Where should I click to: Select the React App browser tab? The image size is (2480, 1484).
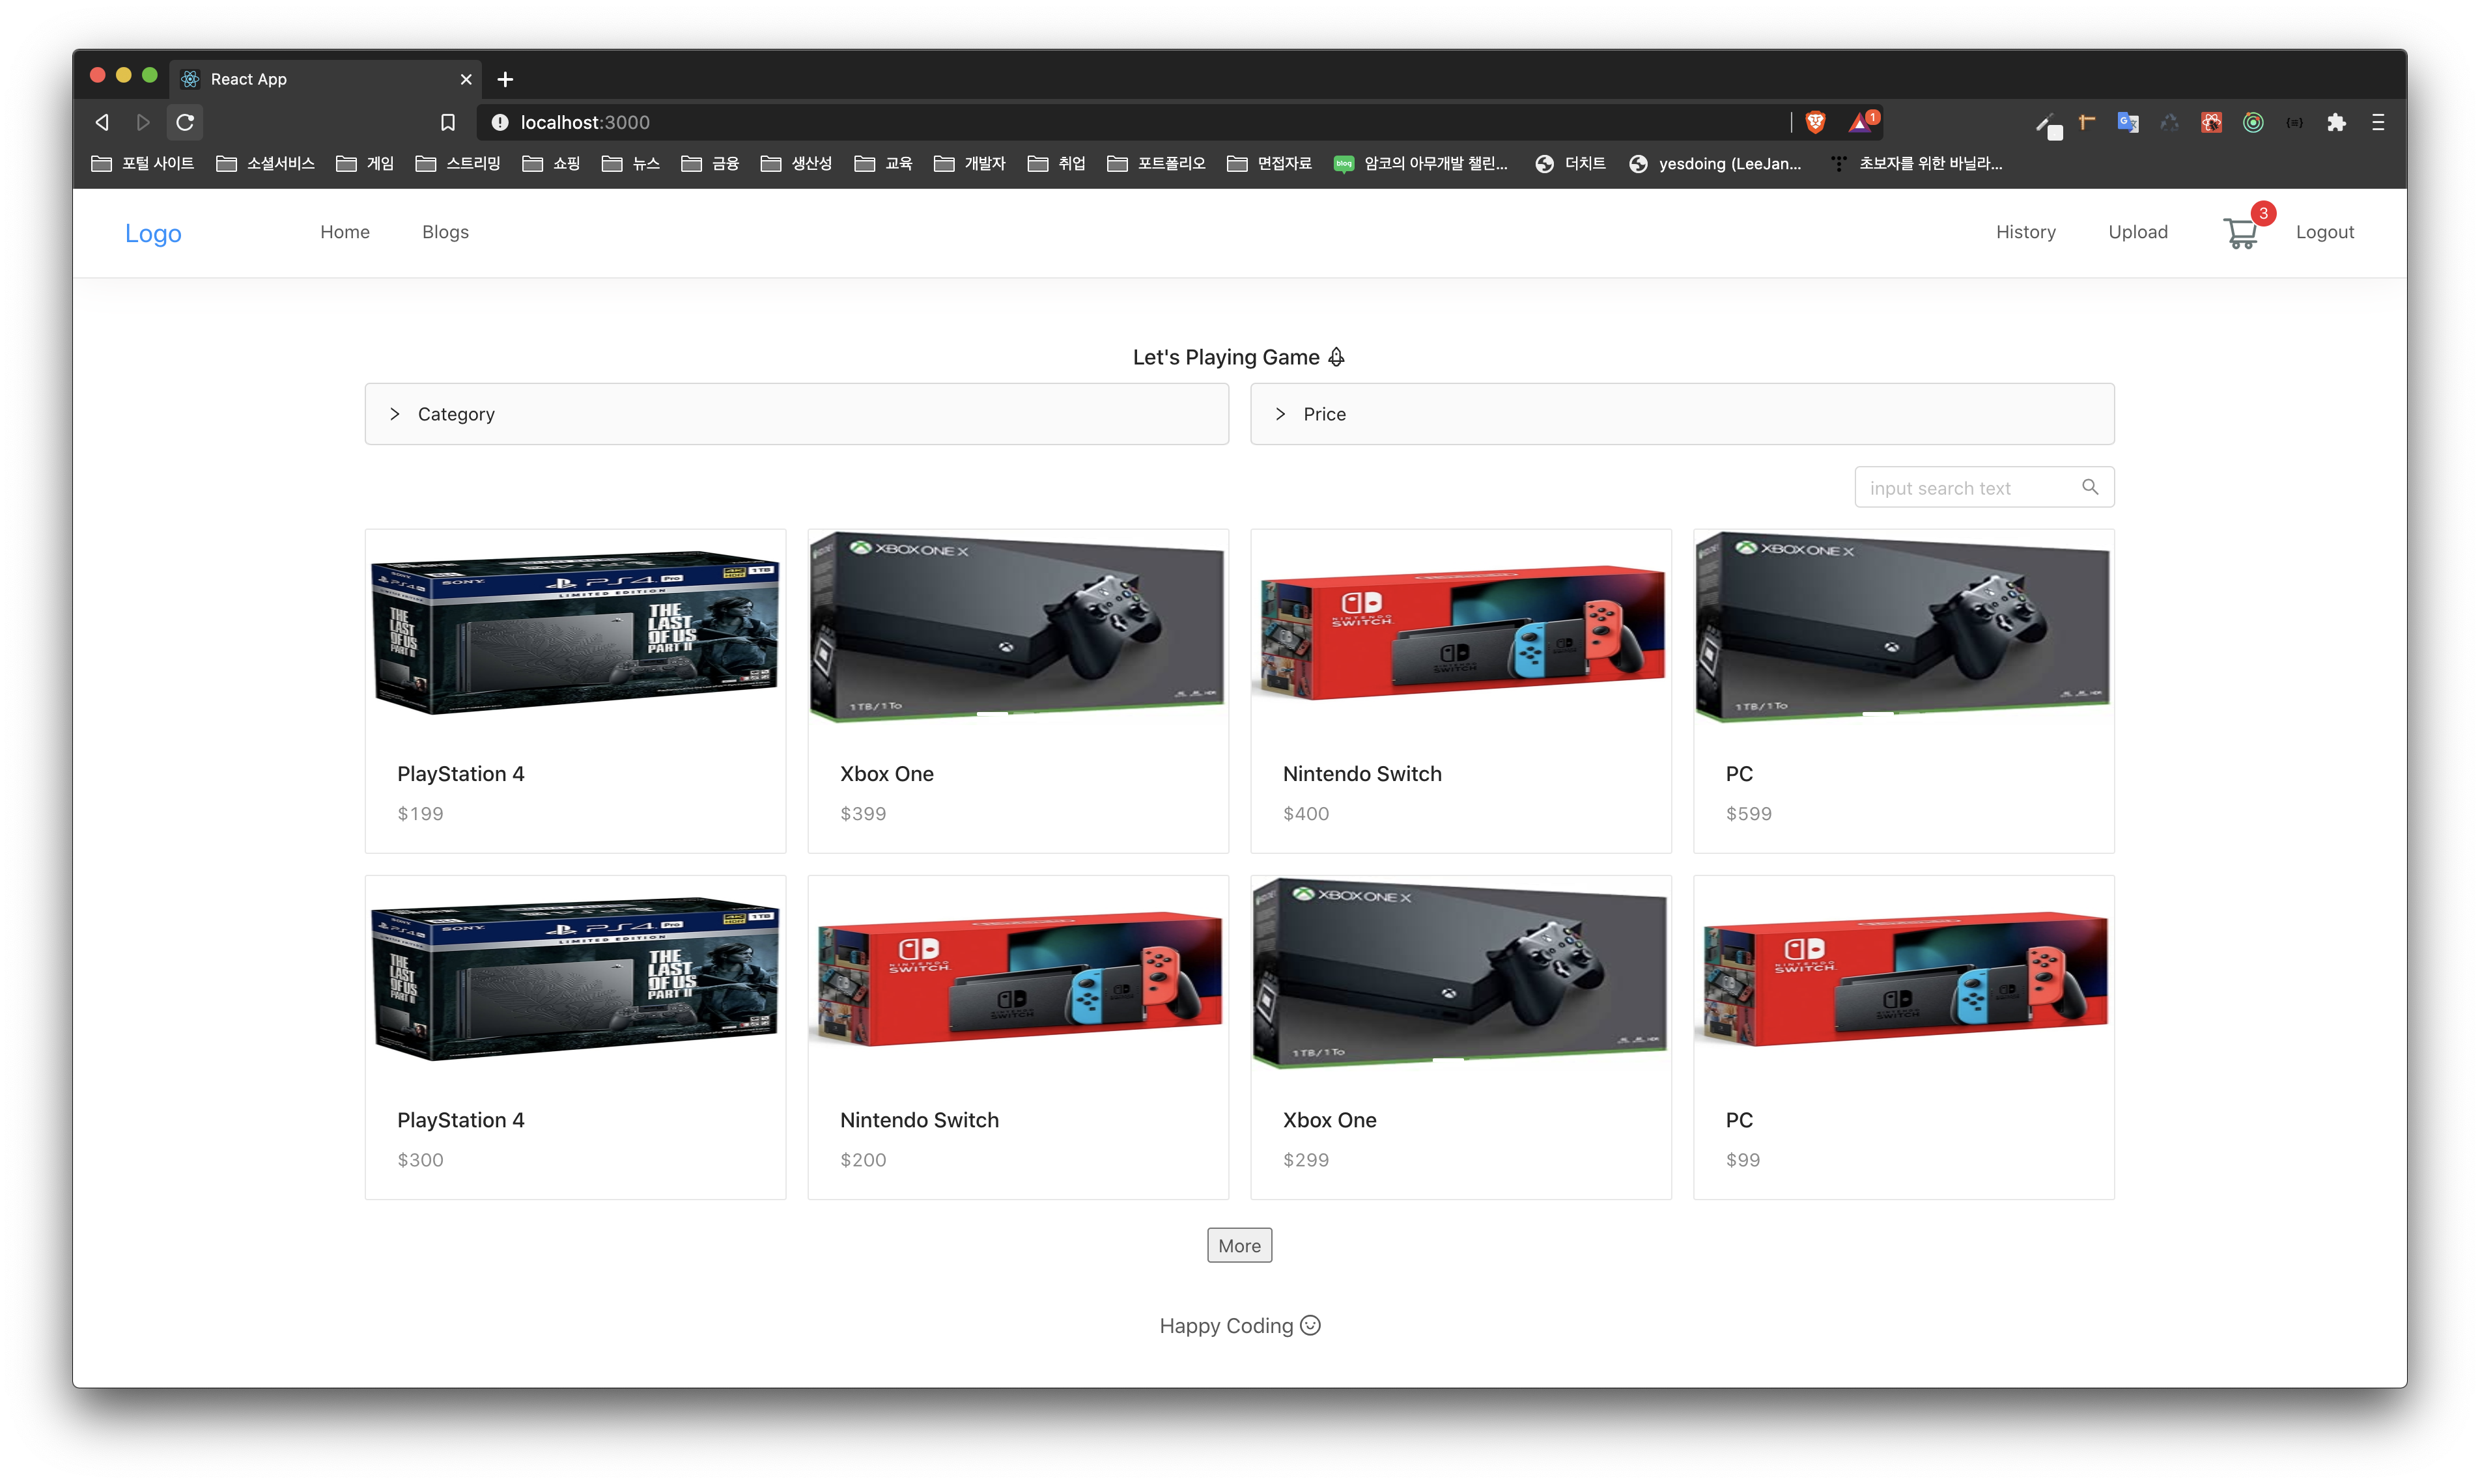325,79
